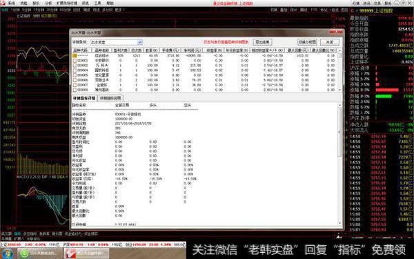Click the 品种代码 column header to sort

pos(80,50)
